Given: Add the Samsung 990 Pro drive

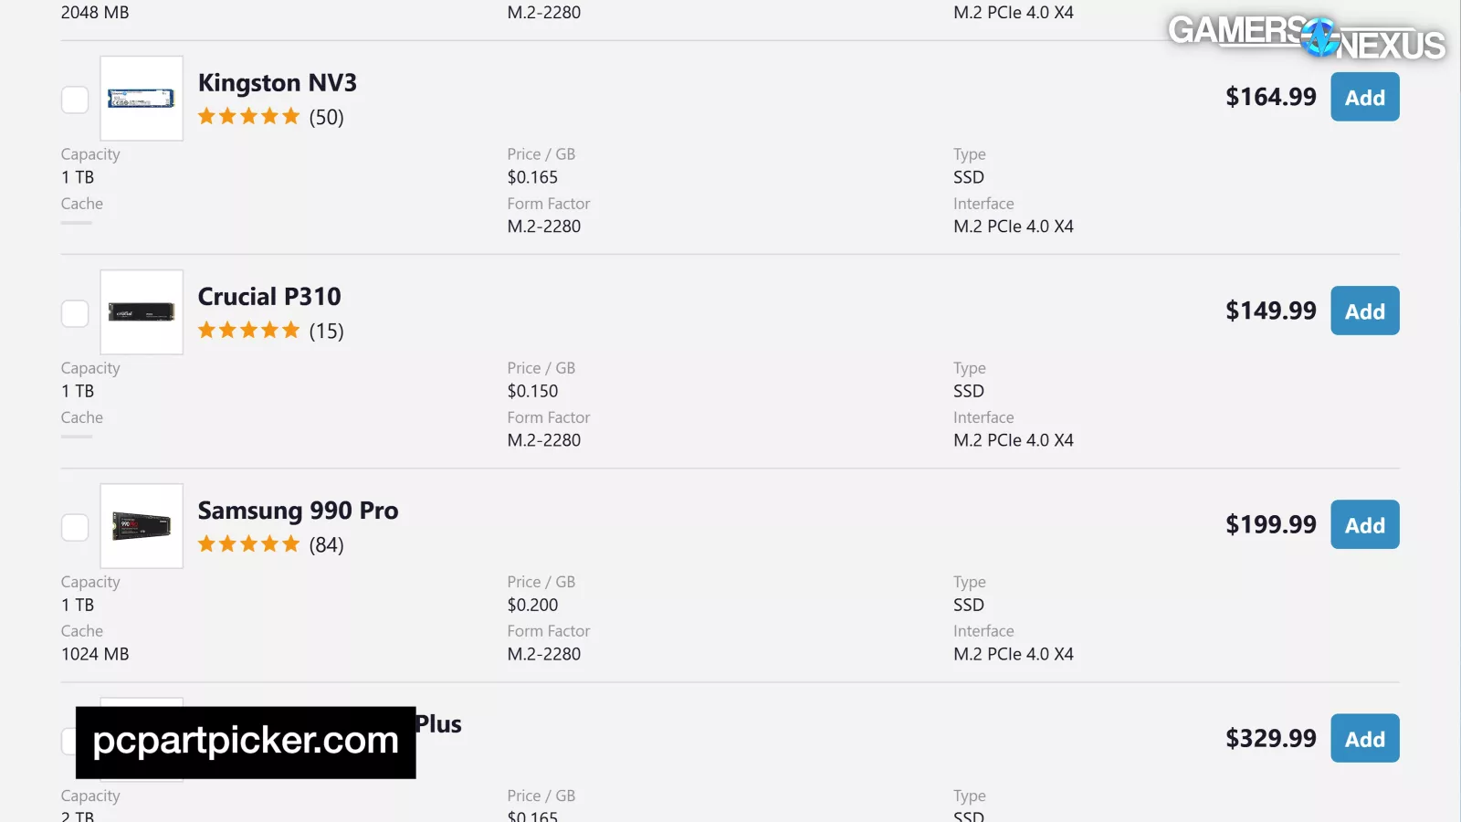Looking at the screenshot, I should coord(1364,525).
